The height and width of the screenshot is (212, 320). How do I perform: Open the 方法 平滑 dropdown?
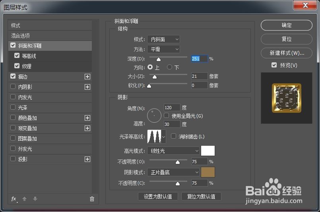click(x=163, y=49)
